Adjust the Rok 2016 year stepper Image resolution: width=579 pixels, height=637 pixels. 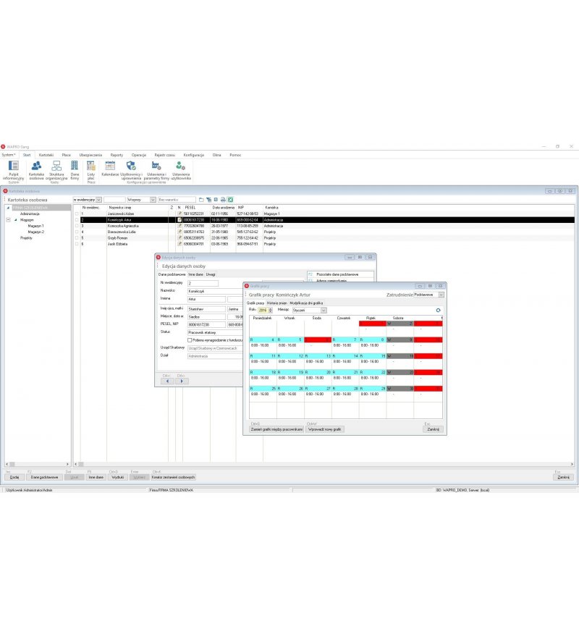[x=271, y=311]
